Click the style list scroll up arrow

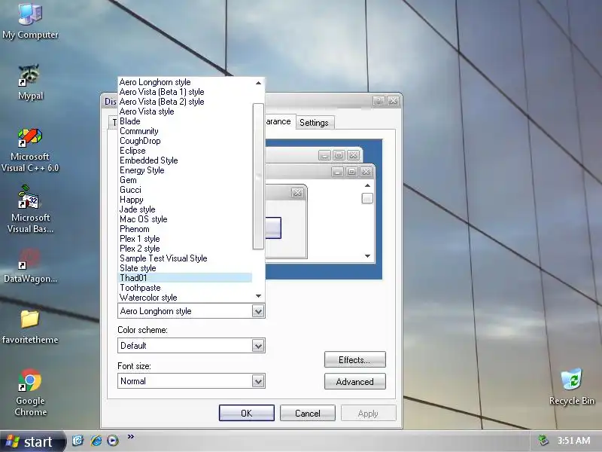(x=258, y=83)
